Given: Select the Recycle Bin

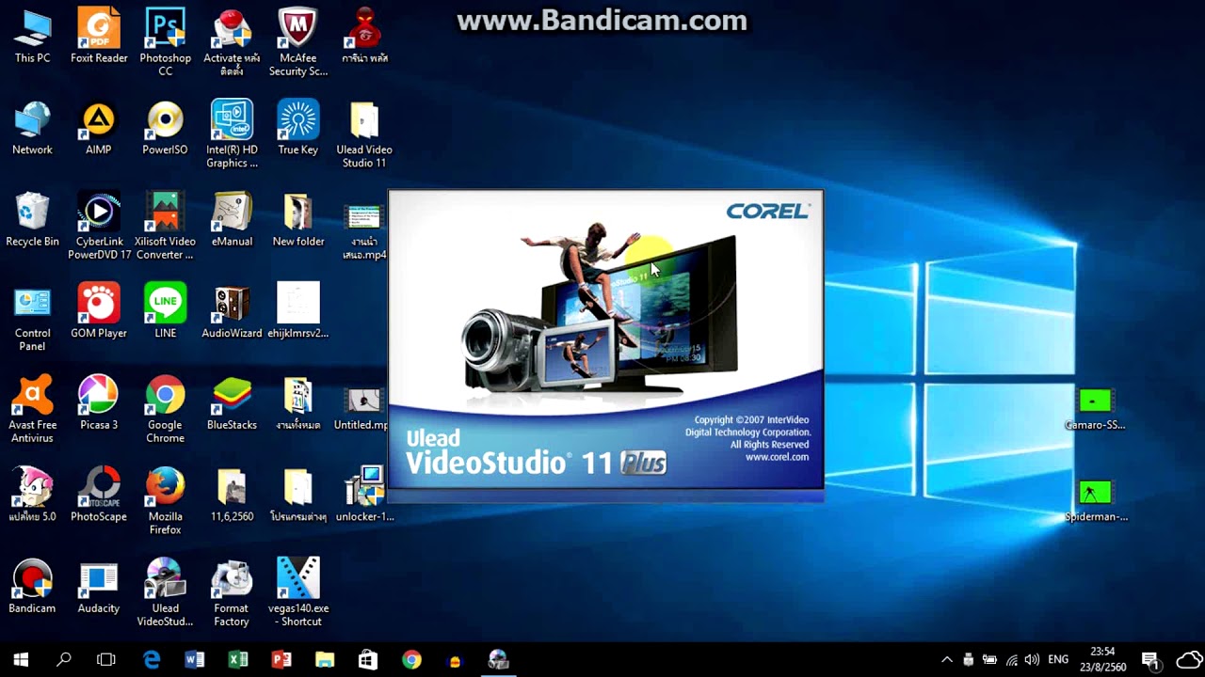Looking at the screenshot, I should click(x=32, y=220).
